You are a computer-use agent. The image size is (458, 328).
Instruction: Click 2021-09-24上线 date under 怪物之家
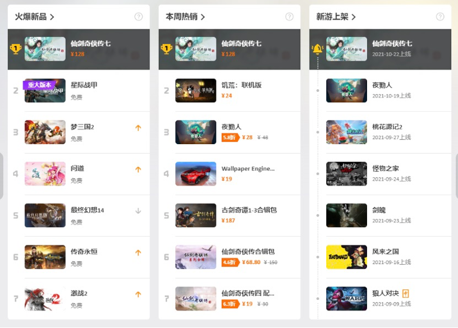coord(392,179)
